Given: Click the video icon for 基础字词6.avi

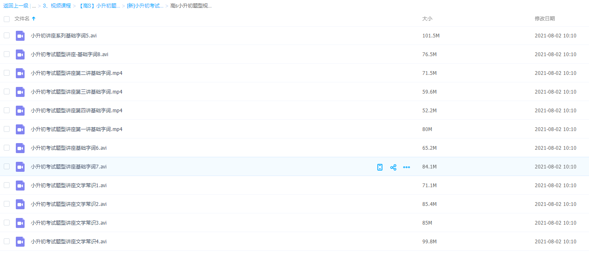Looking at the screenshot, I should coord(20,148).
